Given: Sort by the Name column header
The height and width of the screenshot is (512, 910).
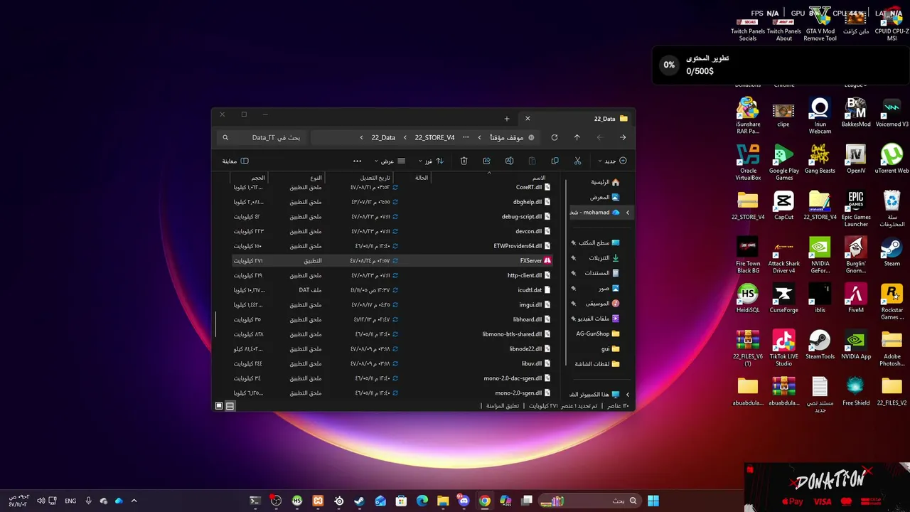Looking at the screenshot, I should pos(539,178).
